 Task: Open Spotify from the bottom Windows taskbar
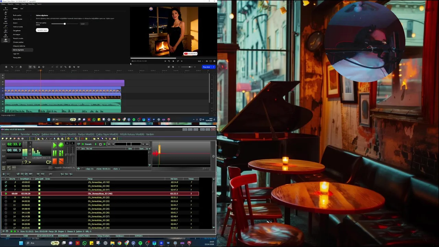click(140, 243)
